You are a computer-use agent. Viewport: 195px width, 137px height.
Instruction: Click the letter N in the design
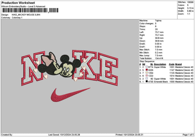[33, 68]
